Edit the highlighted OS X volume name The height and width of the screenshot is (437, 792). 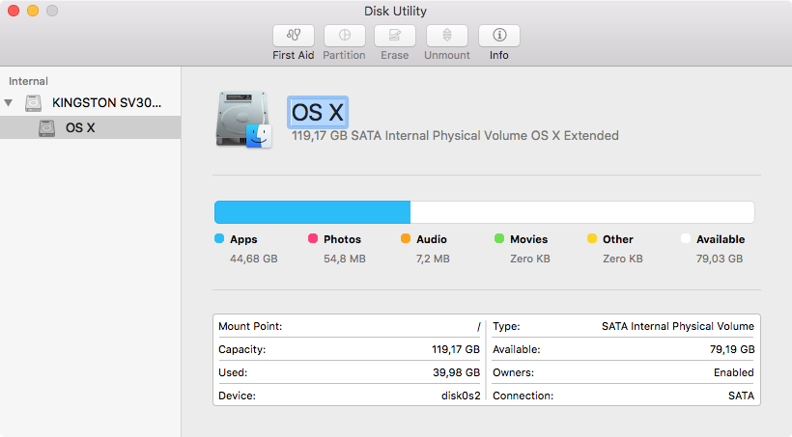[318, 112]
